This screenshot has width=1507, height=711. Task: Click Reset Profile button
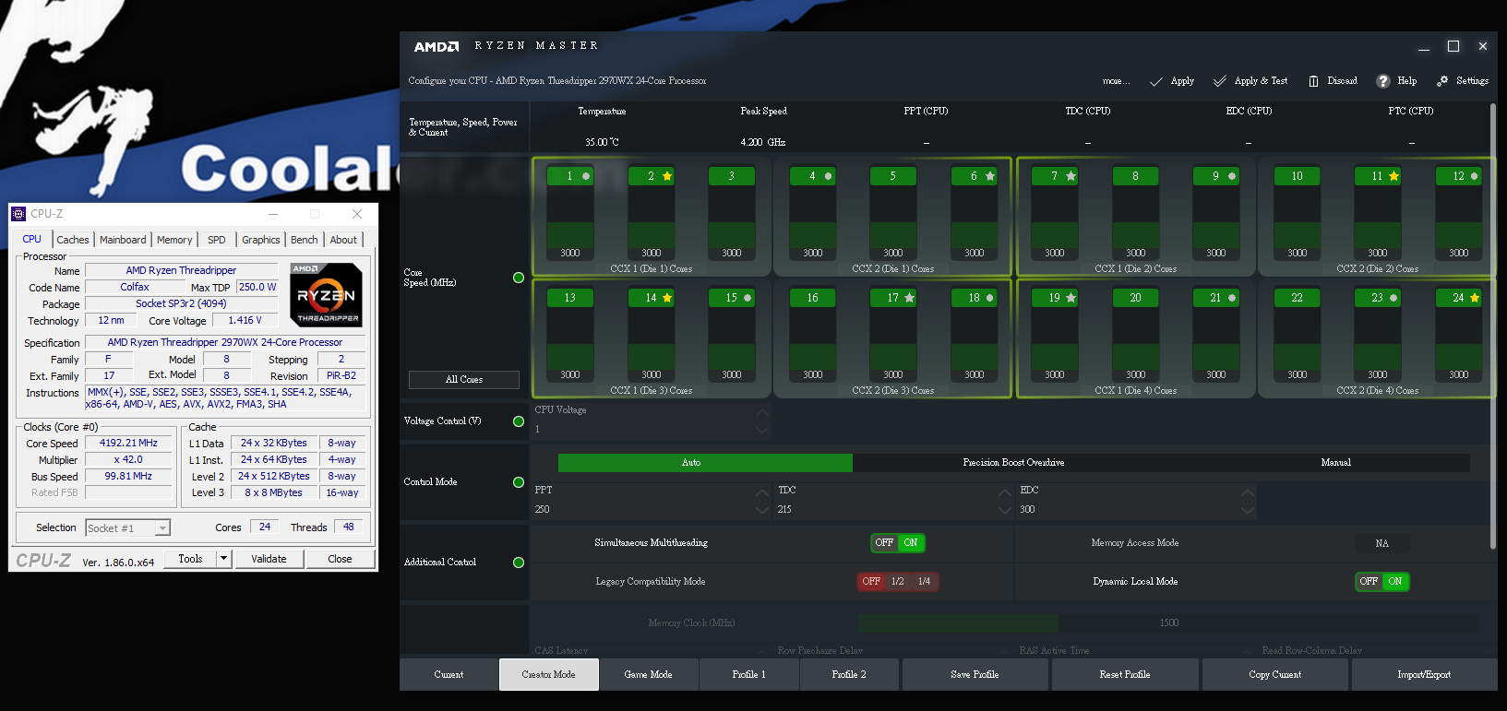pyautogui.click(x=1125, y=675)
